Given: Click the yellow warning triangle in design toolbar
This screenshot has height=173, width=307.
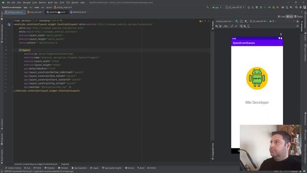Looking at the screenshot, I should click(297, 21).
